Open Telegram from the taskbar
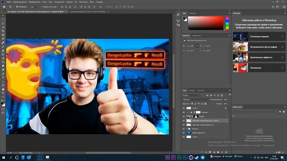This screenshot has width=287, height=161. coord(203,157)
